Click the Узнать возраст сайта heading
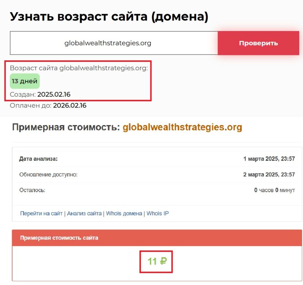Viewport: 303px width, 285px height. 109,17
